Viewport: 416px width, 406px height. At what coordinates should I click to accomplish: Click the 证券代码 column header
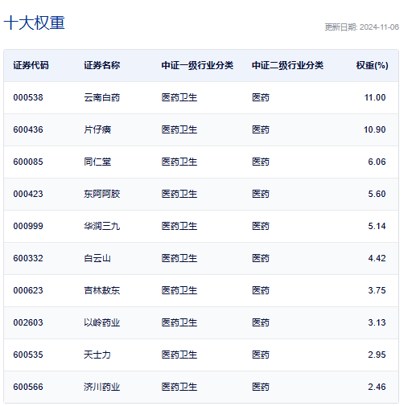coord(31,65)
